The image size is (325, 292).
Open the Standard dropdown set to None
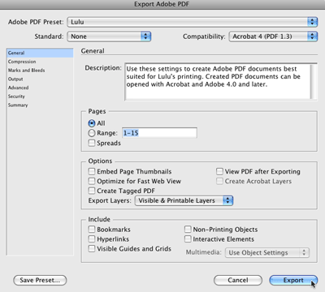click(x=109, y=36)
